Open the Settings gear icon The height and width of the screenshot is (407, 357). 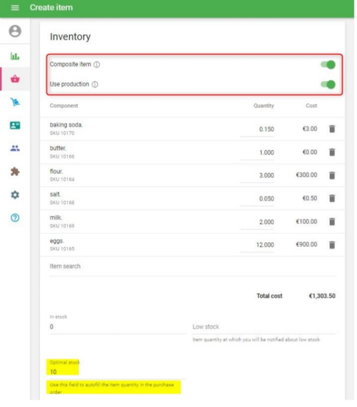15,195
